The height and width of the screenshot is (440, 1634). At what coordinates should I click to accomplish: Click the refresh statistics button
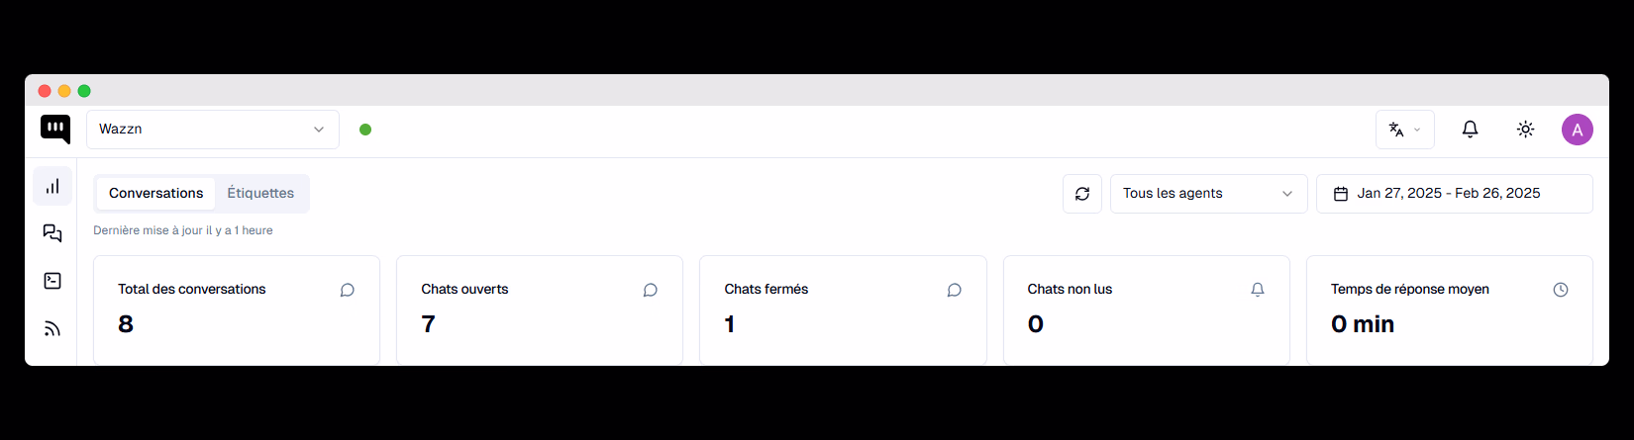click(x=1082, y=194)
